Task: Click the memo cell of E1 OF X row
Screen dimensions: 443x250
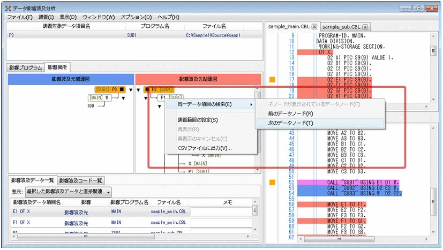Action: 221,211
